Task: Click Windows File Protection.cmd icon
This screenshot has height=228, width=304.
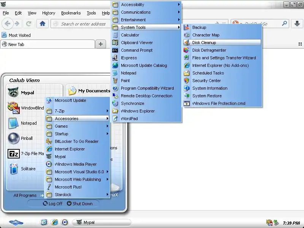Action: [187, 103]
